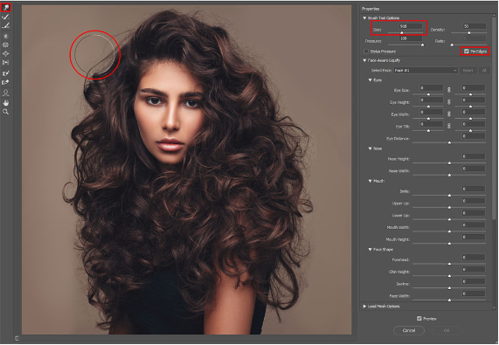
Task: Click the brush Size value field
Action: (x=411, y=26)
